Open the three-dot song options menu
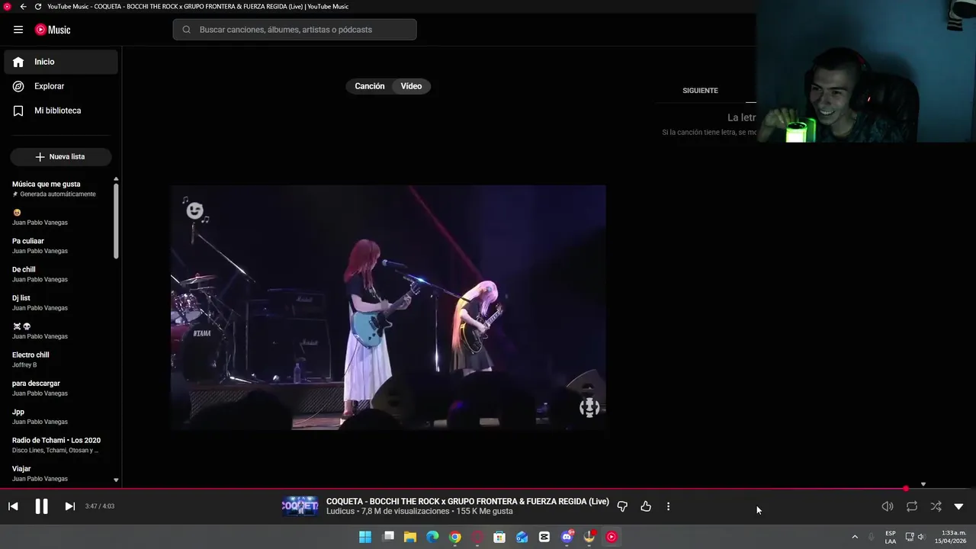976x549 pixels. pyautogui.click(x=668, y=506)
